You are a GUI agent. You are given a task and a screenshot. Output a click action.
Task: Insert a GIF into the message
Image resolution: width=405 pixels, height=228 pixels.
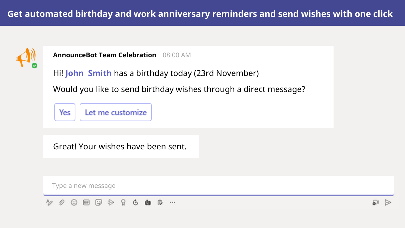86,202
